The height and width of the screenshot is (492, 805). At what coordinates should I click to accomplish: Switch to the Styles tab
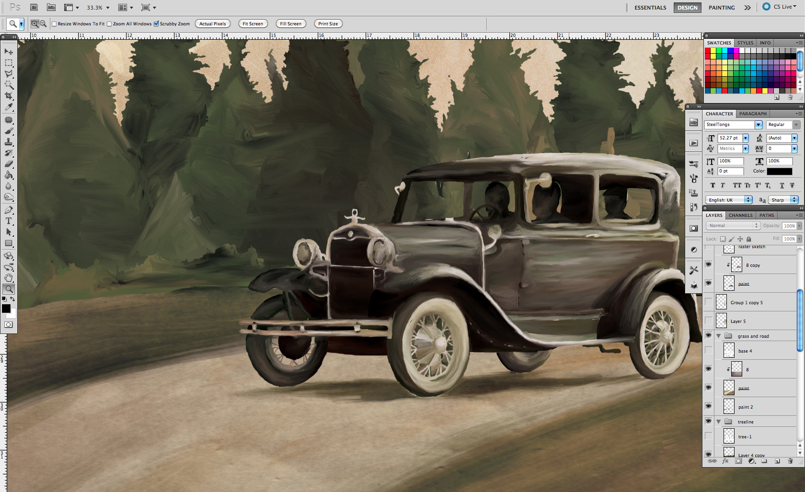745,43
